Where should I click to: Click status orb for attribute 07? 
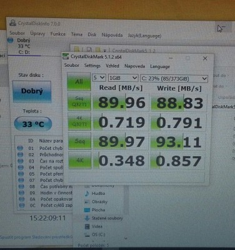coord(21,180)
